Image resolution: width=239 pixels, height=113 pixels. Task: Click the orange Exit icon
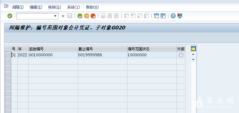[x=86, y=16]
